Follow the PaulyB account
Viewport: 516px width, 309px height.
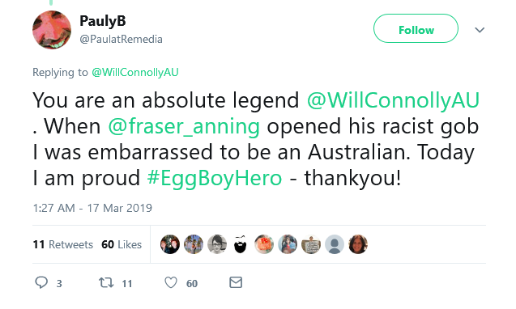point(416,28)
